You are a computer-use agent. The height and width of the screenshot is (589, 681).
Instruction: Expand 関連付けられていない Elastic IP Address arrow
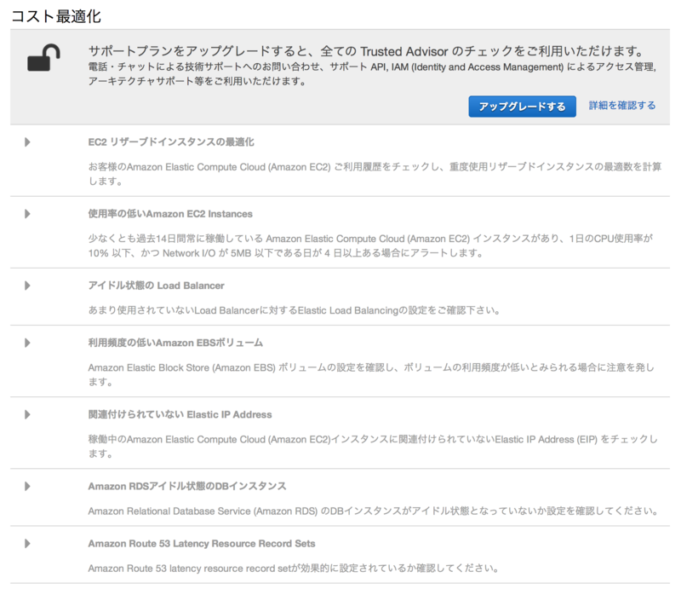point(27,414)
